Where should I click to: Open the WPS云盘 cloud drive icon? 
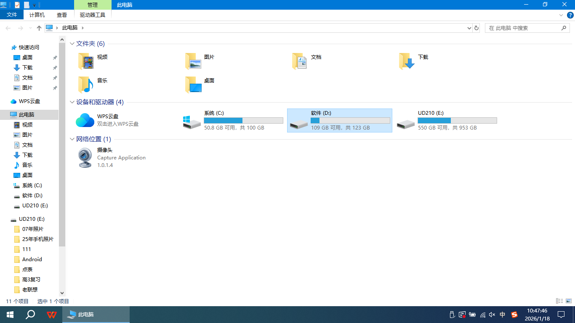(85, 120)
